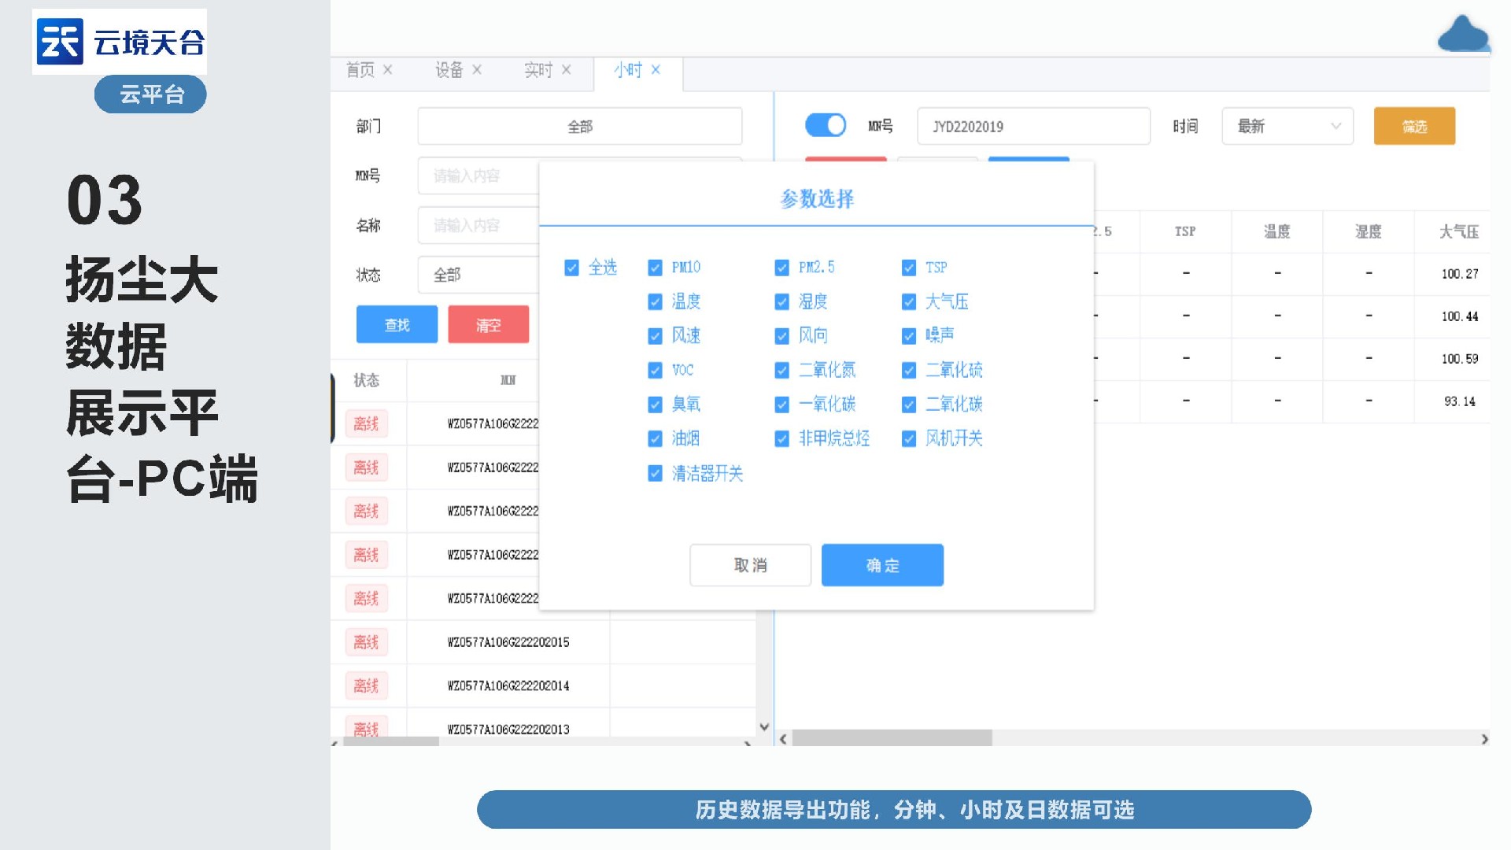The width and height of the screenshot is (1511, 850).
Task: Click the cloud icon in top right corner
Action: [1463, 35]
